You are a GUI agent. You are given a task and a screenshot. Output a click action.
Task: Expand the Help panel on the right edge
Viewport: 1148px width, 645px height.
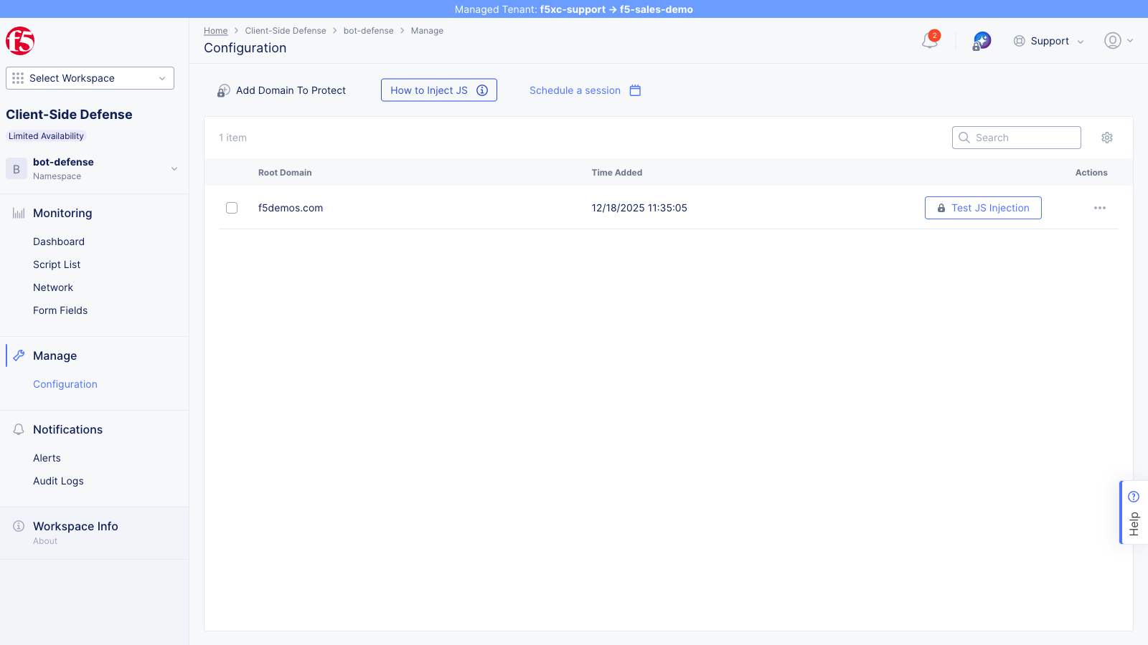point(1134,512)
